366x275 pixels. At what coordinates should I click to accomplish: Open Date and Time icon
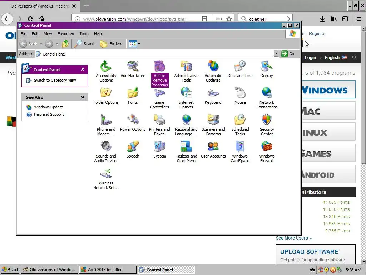pos(240,69)
